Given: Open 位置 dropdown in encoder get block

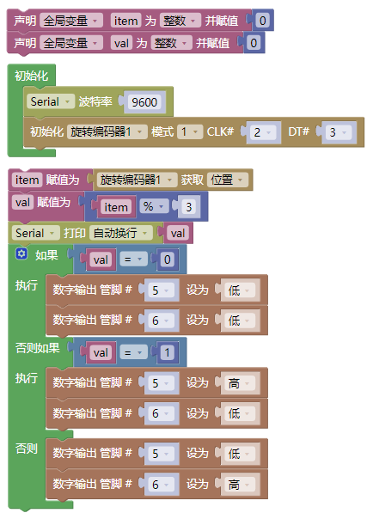Looking at the screenshot, I should coord(228,180).
